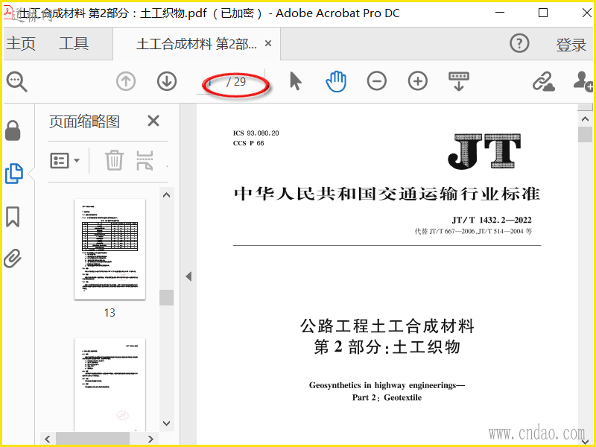Click the 页面缩略图 panel title

point(84,121)
